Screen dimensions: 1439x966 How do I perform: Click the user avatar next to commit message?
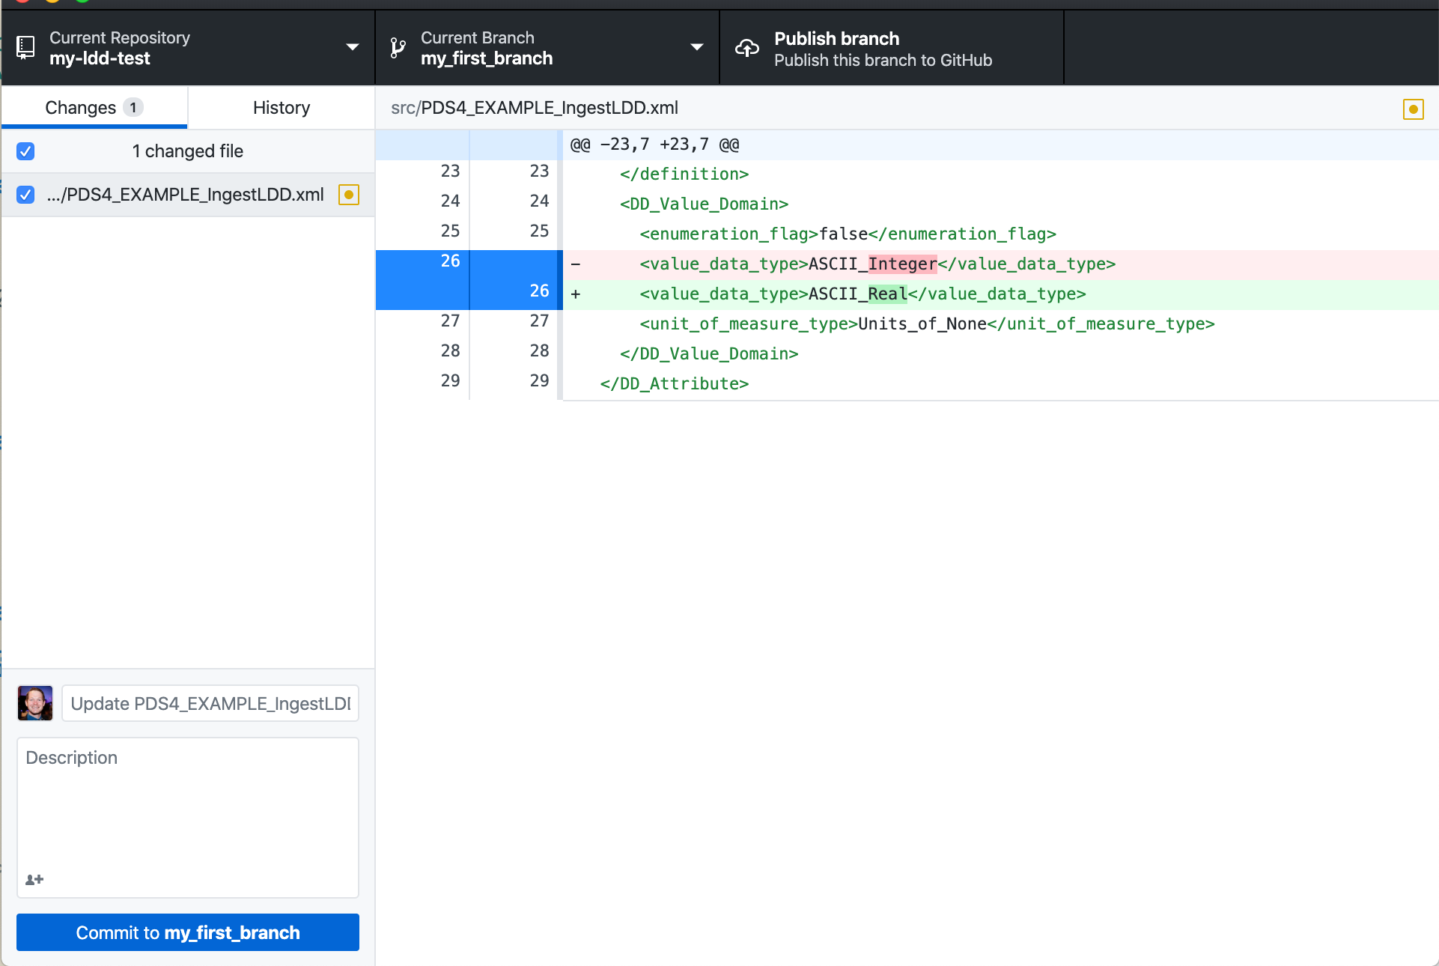point(36,703)
